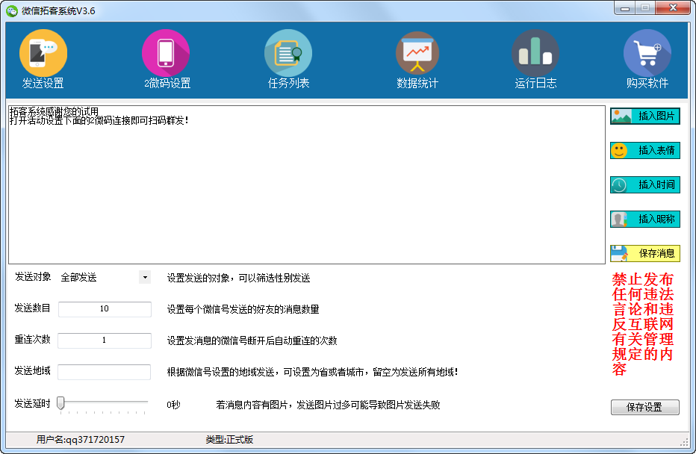Click the red 禁止发布 warning text
This screenshot has width=696, height=454.
point(643,324)
